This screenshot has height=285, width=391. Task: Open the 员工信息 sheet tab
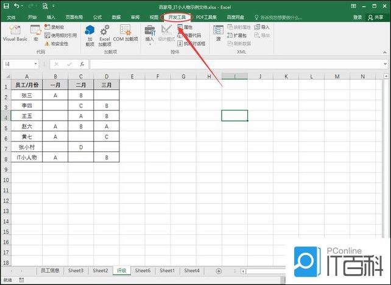50,270
